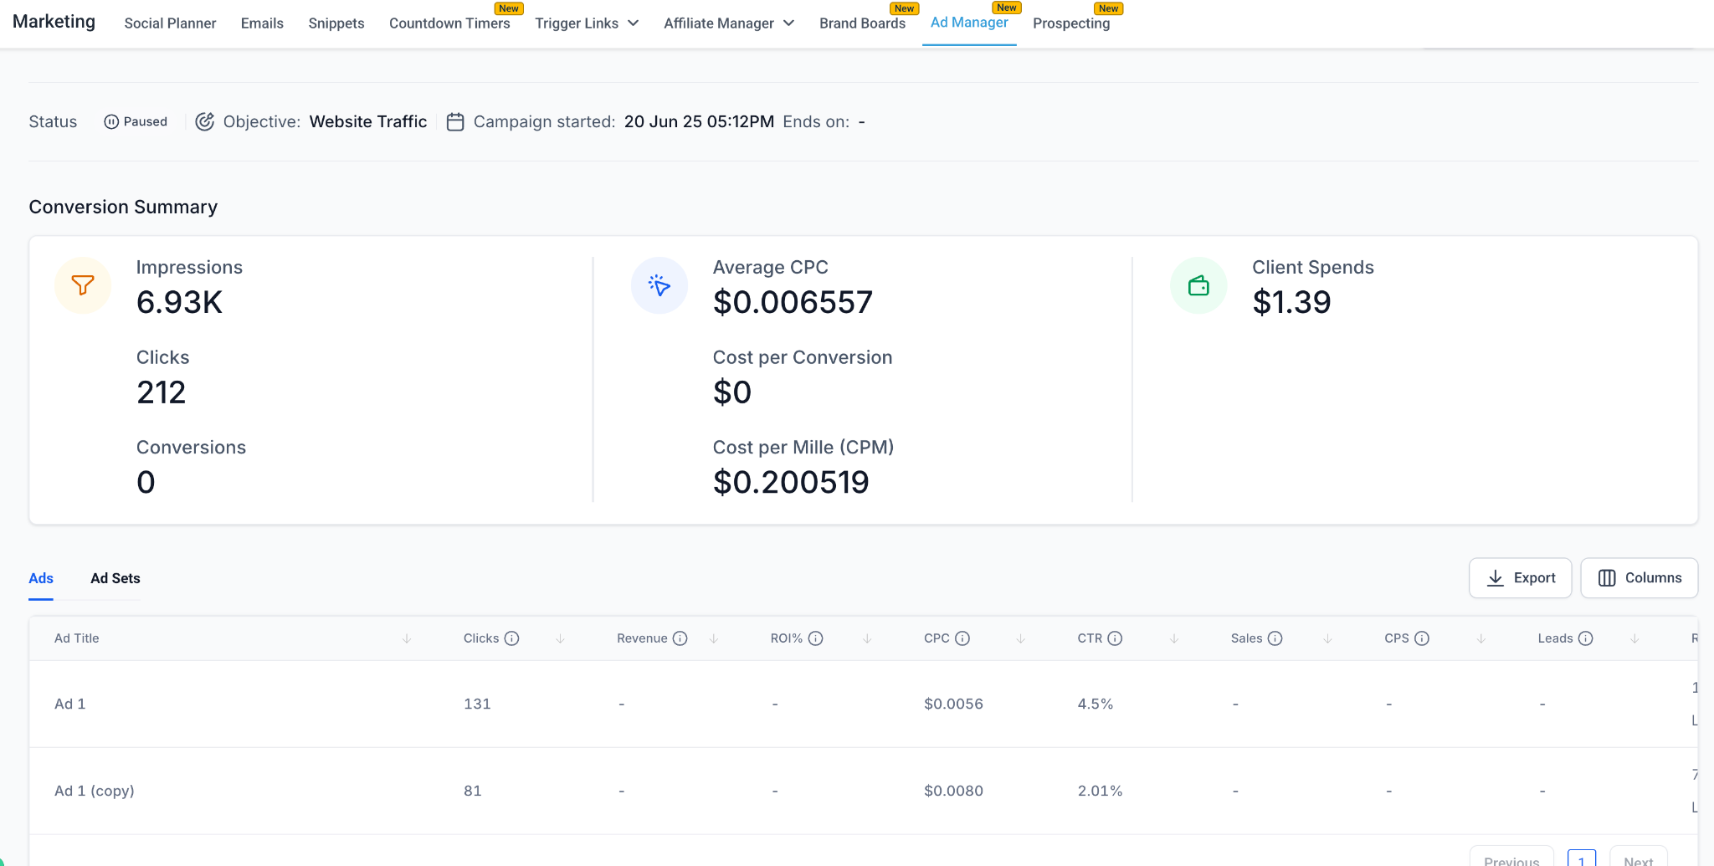Click the Paused status icon

(x=111, y=122)
